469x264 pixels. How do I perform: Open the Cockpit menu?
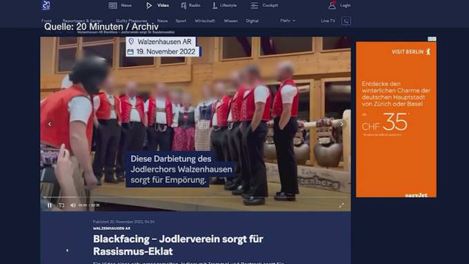click(264, 6)
